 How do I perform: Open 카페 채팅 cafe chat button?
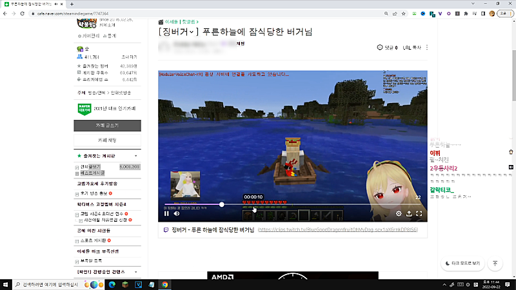107,140
